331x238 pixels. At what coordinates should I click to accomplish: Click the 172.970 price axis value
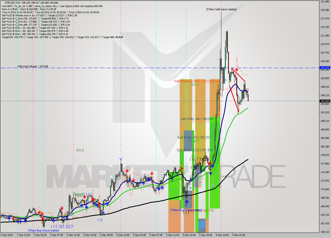[x=325, y=181]
